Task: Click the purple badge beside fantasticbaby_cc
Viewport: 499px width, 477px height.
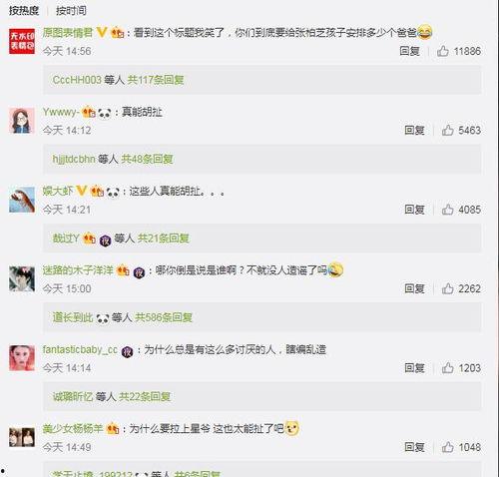Action: click(127, 351)
